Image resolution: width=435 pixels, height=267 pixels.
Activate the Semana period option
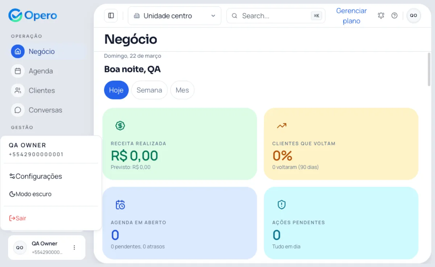(149, 90)
